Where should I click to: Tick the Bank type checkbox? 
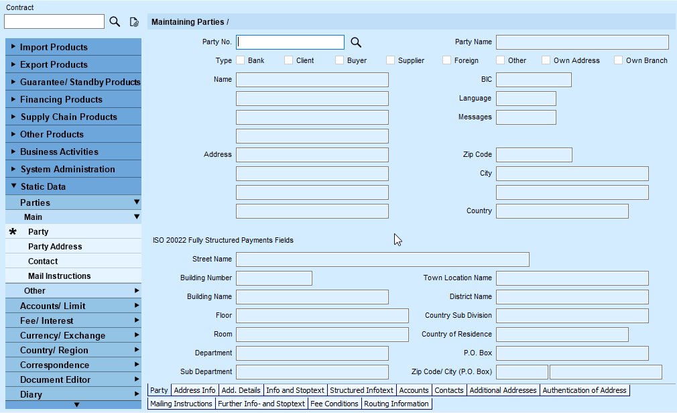click(x=241, y=60)
